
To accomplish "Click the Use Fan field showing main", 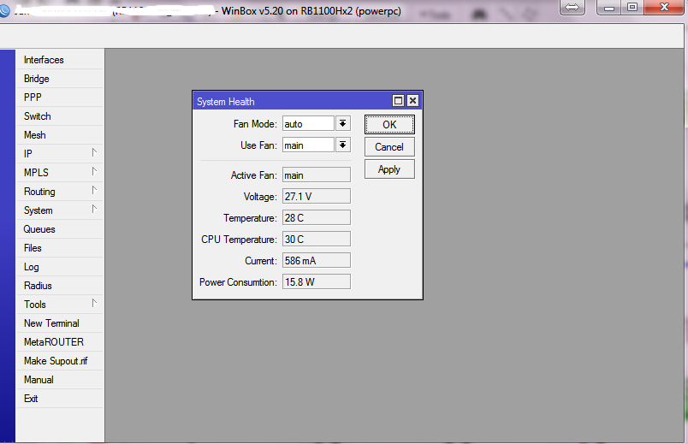I will (x=308, y=145).
